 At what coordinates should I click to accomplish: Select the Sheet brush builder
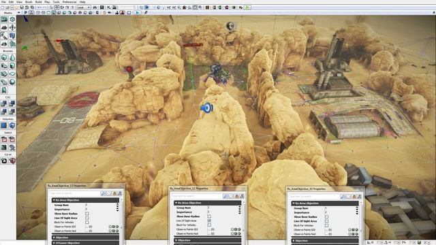tap(12, 73)
